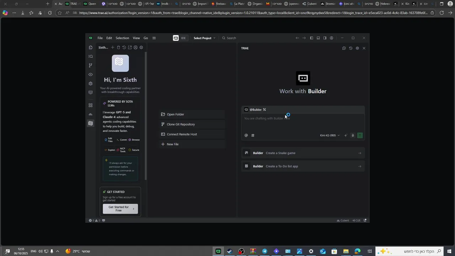Open the remote screen icon in activity bar

(x=91, y=92)
